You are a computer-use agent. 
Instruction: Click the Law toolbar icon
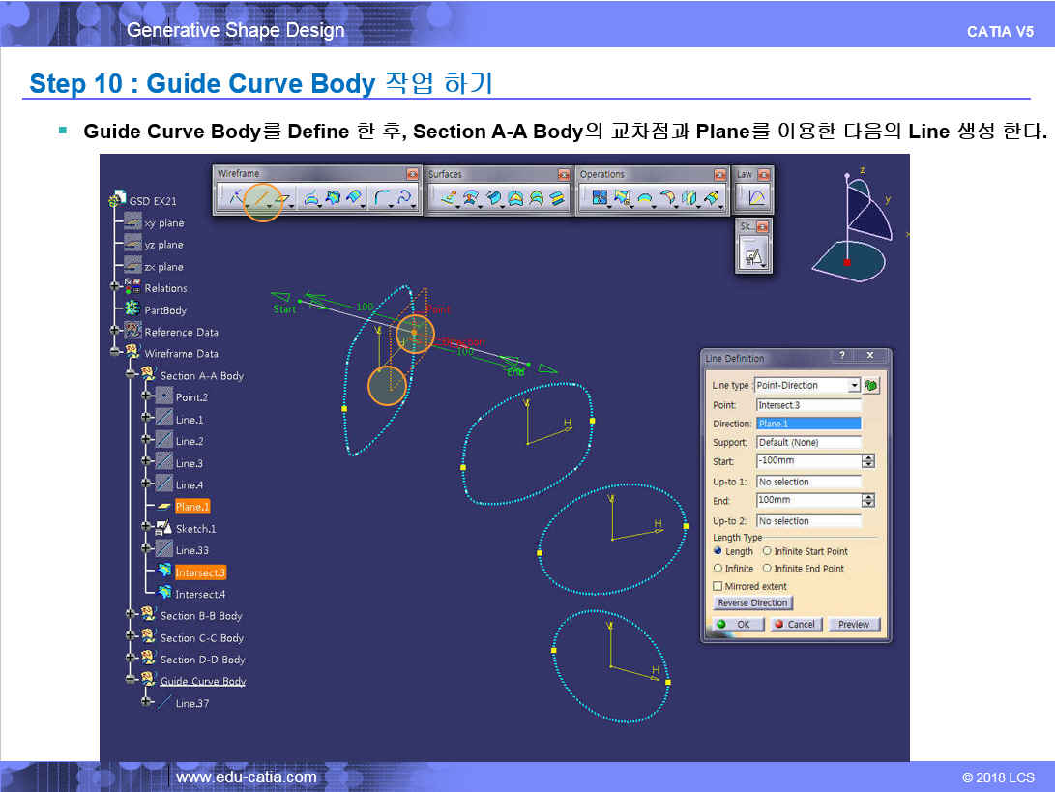tap(753, 199)
